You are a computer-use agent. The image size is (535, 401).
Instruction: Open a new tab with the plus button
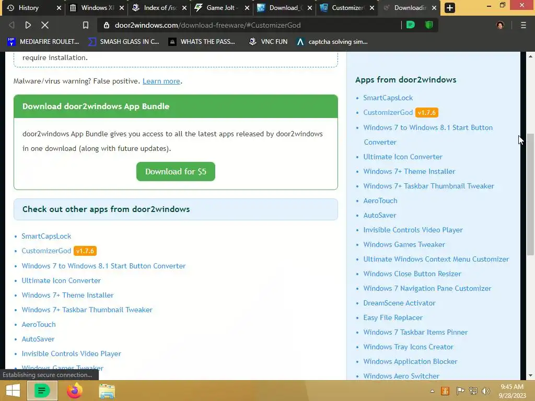pos(450,8)
